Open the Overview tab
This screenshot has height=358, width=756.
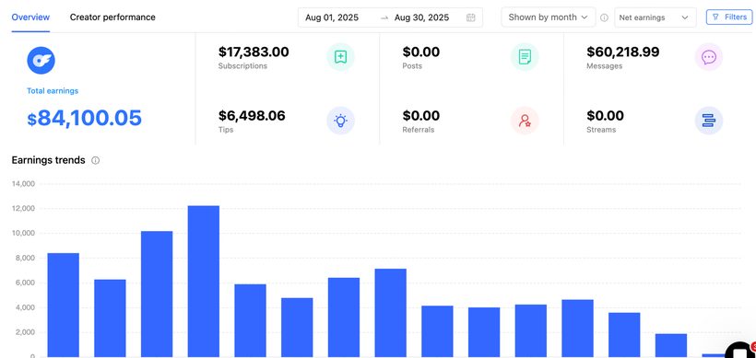pos(30,17)
